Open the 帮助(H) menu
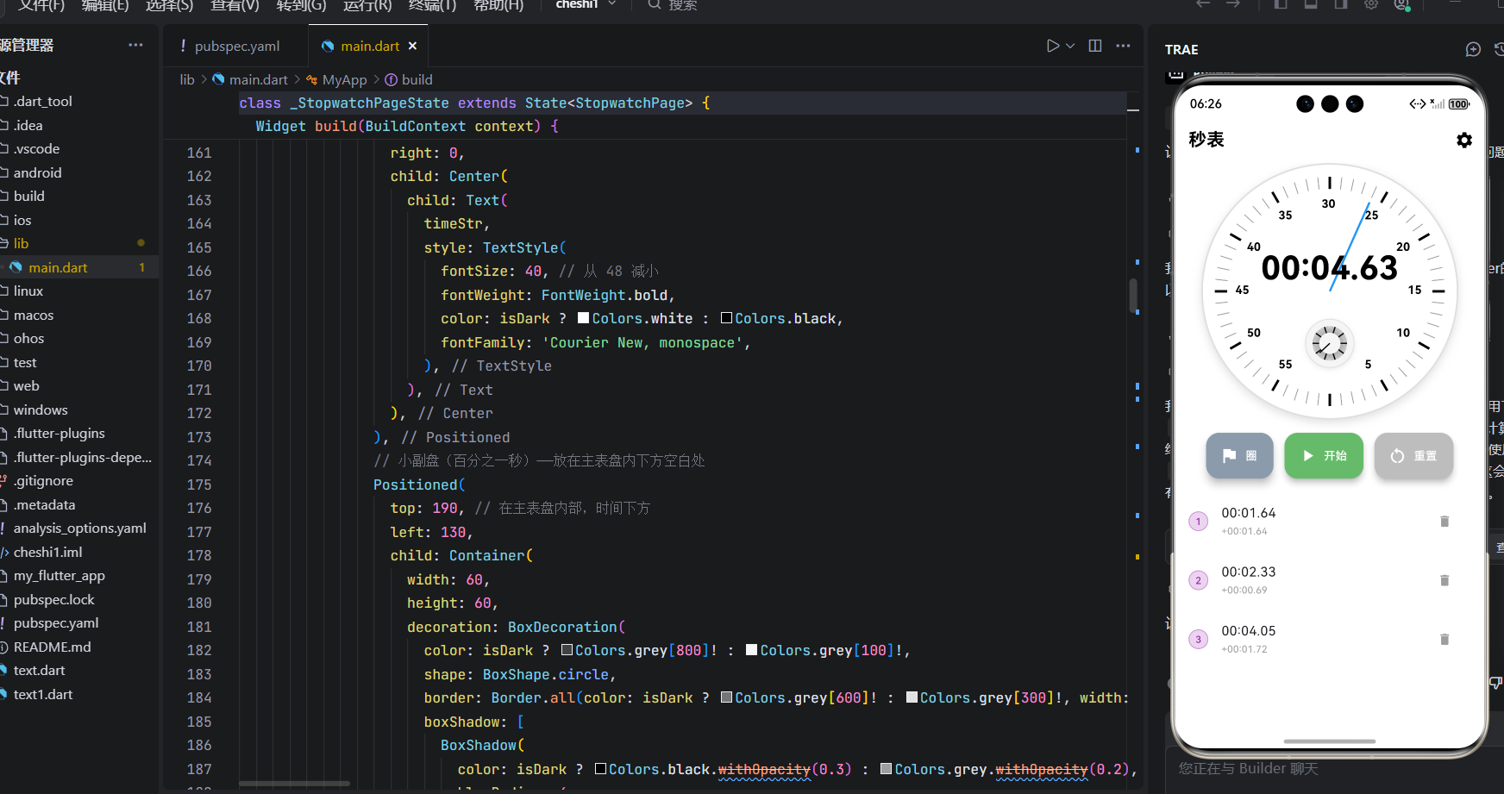The height and width of the screenshot is (794, 1504). tap(498, 5)
